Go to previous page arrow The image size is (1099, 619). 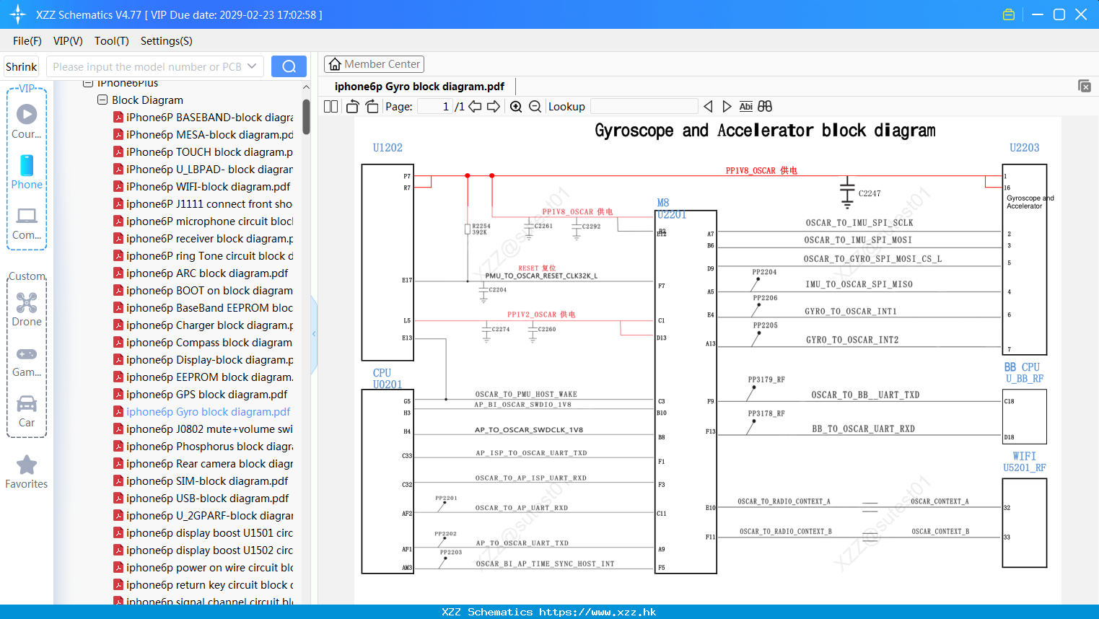click(475, 106)
